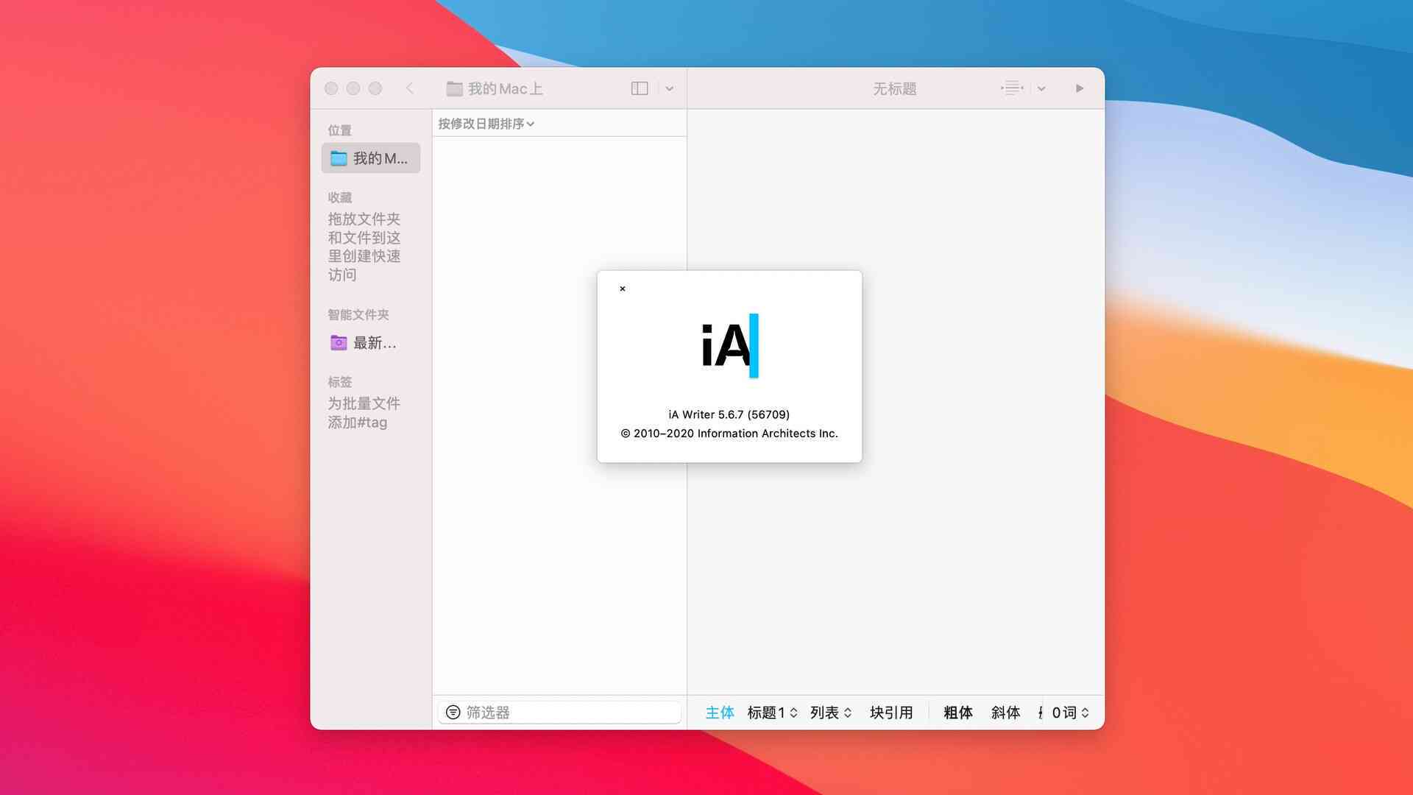Apply 块引用 blockquote style

(891, 713)
